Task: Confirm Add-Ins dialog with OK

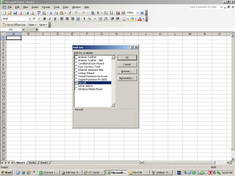Action: pos(127,58)
